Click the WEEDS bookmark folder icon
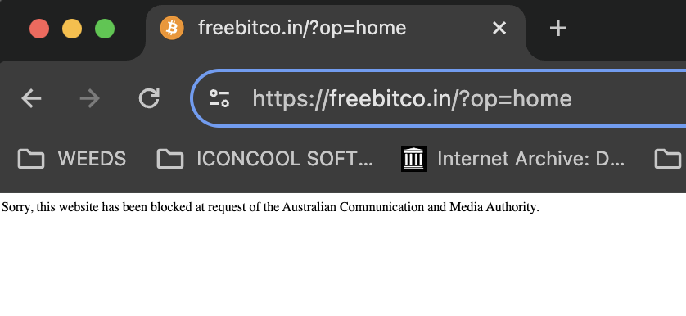This screenshot has width=686, height=316. 31,159
